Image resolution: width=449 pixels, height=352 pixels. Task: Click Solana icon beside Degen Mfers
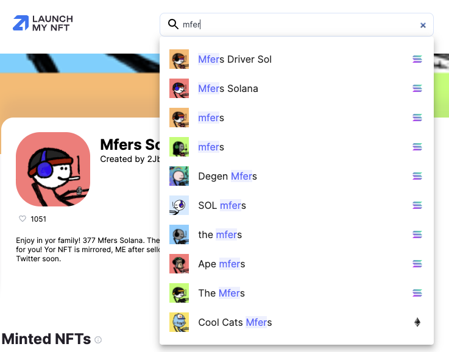(x=417, y=176)
